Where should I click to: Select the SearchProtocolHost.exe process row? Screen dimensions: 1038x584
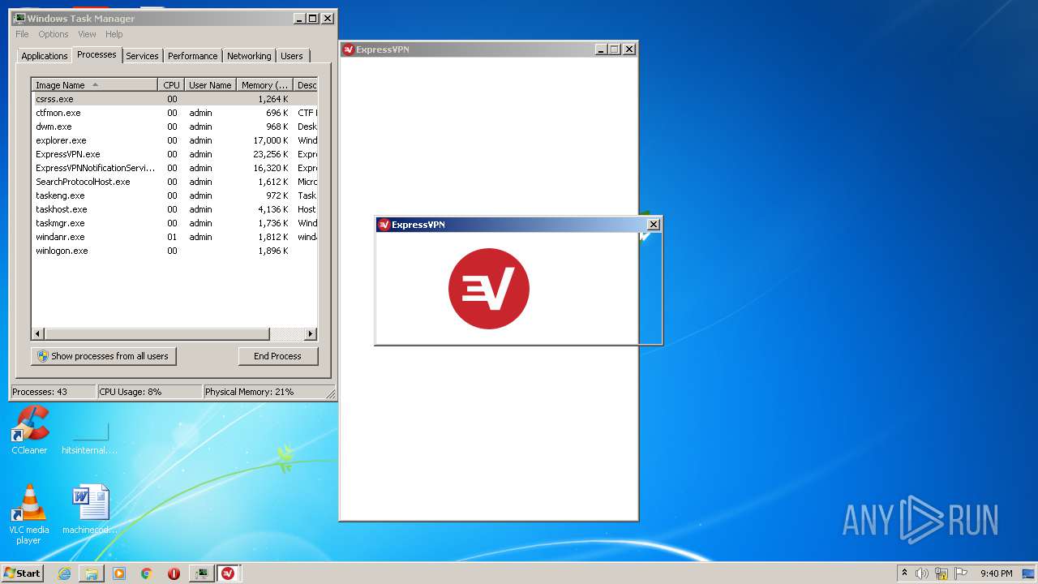(x=174, y=182)
